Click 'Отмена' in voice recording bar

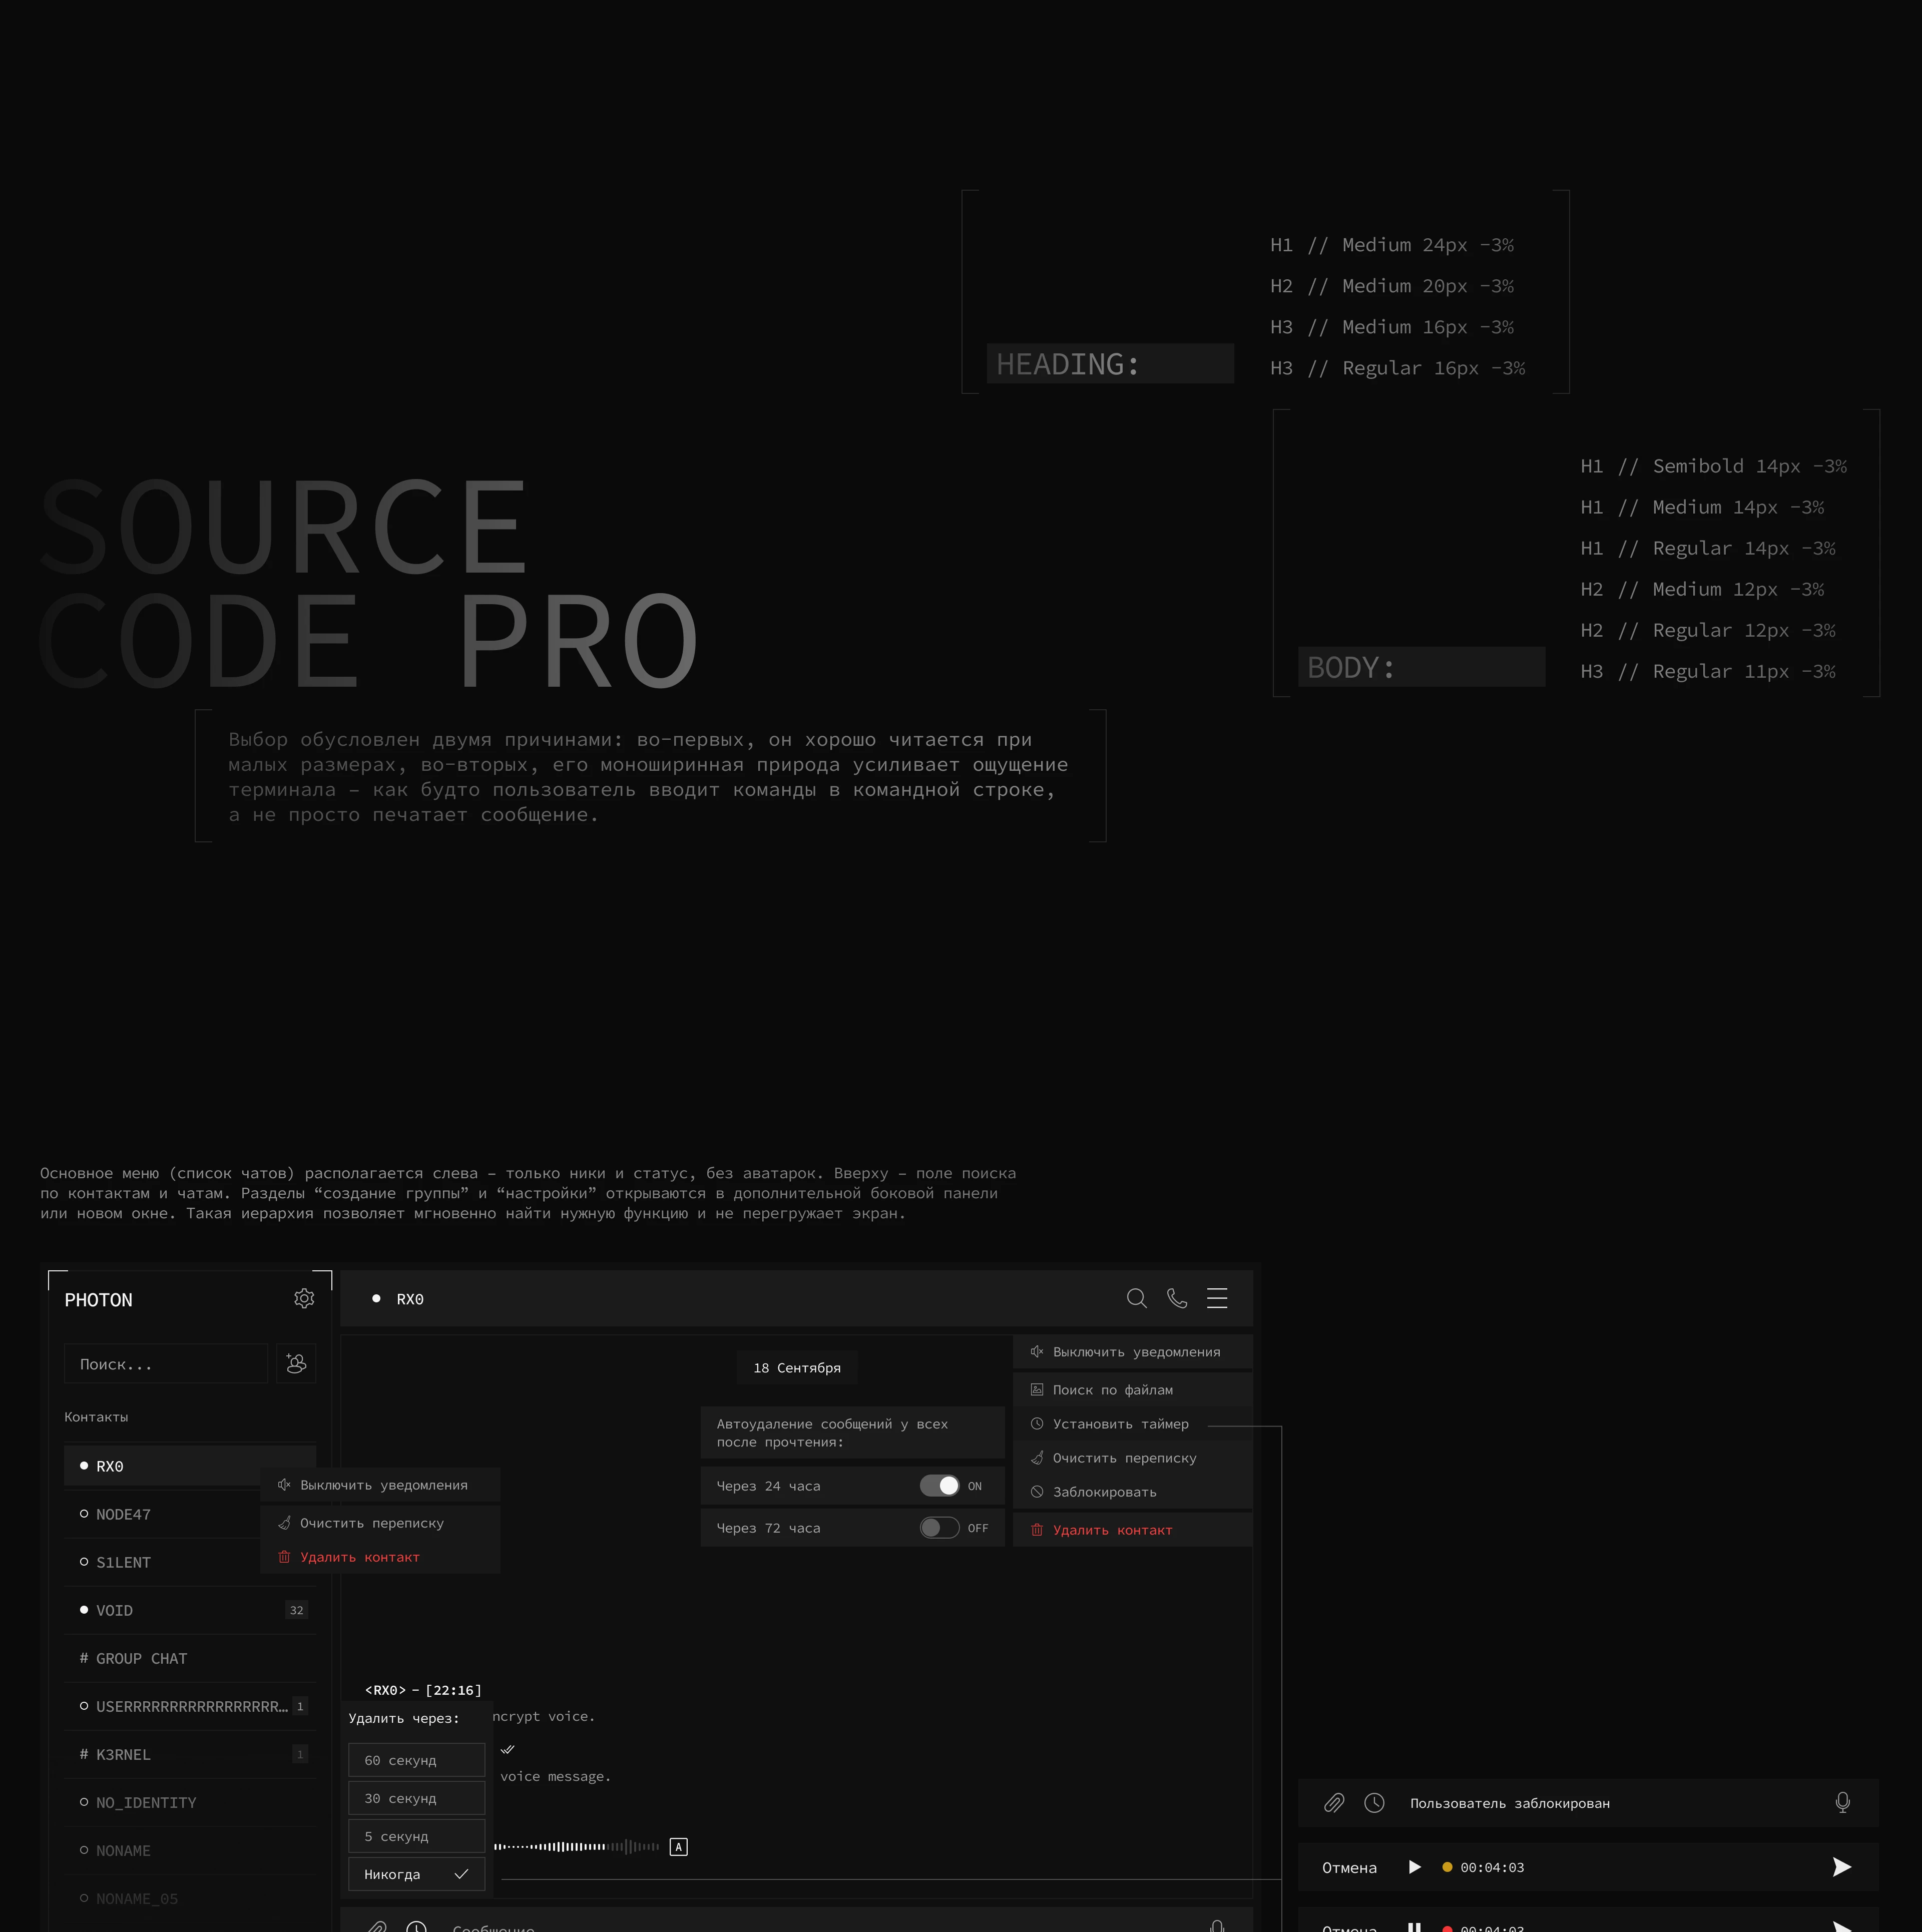[1349, 1867]
